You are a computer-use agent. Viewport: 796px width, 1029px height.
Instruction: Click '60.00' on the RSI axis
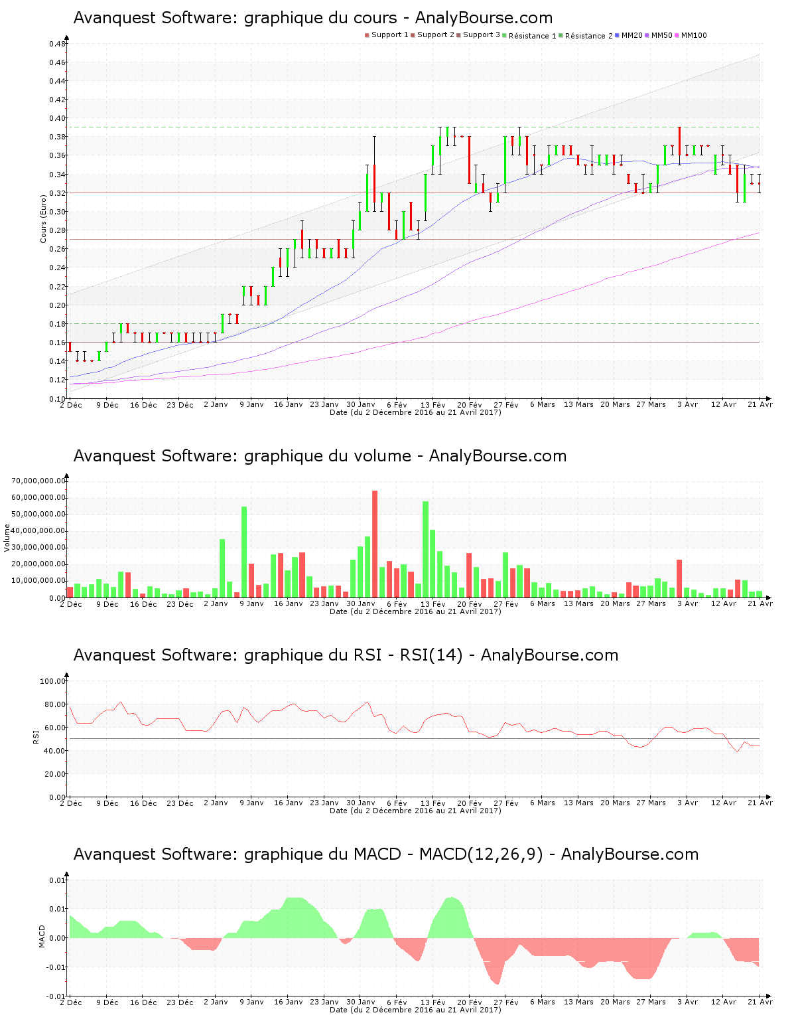pyautogui.click(x=55, y=728)
